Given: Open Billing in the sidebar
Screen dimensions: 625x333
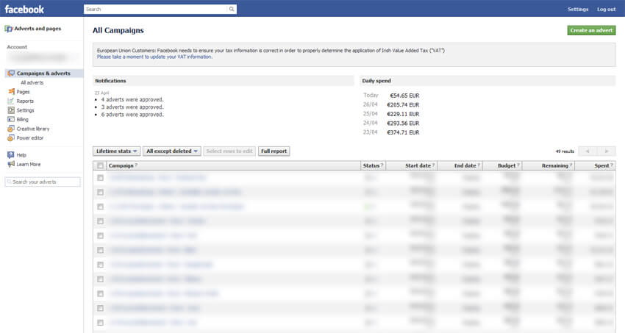Looking at the screenshot, I should coord(22,119).
